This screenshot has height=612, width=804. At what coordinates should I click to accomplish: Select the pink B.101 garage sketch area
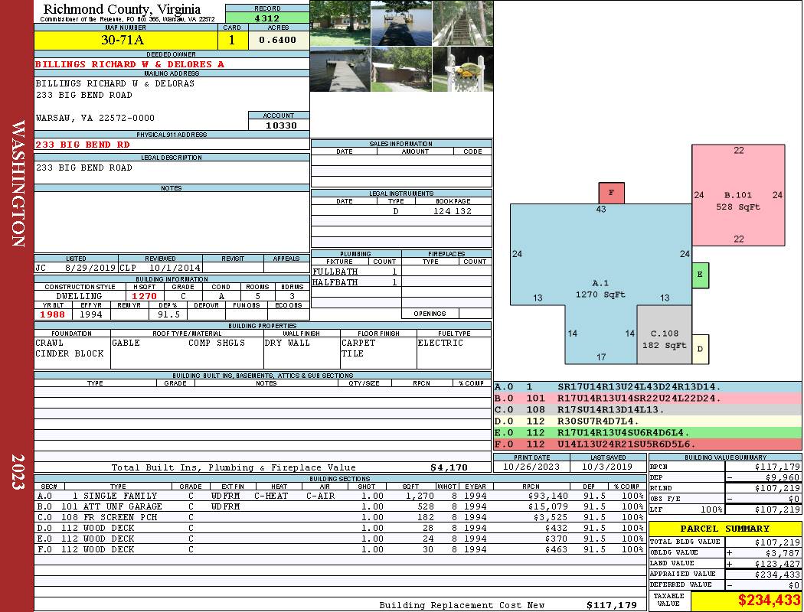[738, 195]
